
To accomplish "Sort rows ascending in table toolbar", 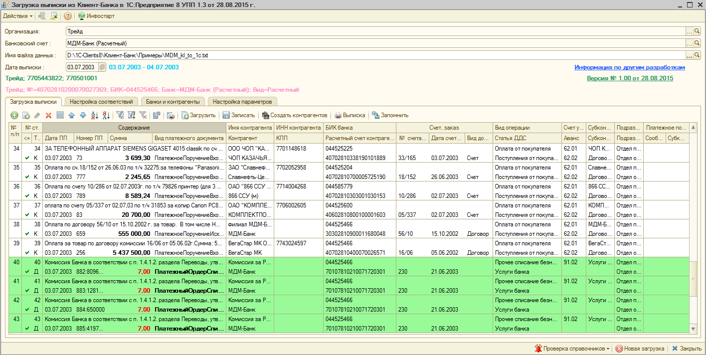I will [95, 115].
